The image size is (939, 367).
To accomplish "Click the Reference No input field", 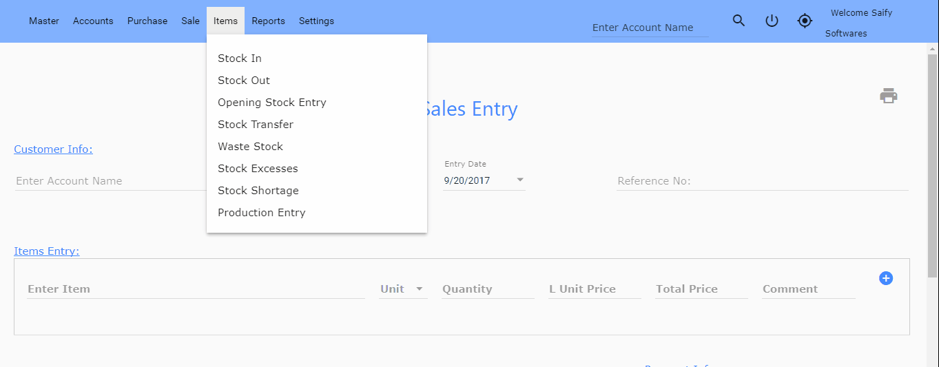I will [762, 181].
